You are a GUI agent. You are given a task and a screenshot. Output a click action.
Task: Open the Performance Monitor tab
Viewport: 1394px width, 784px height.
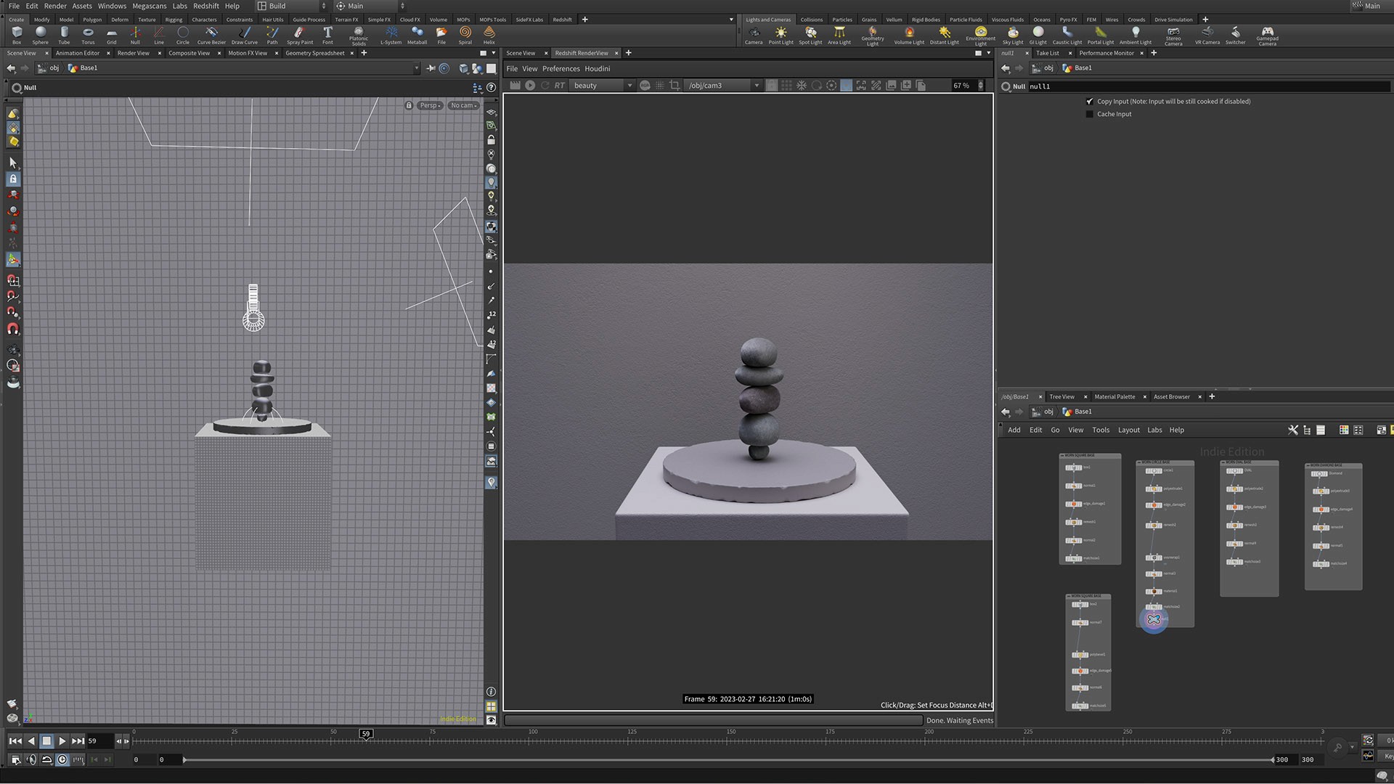coord(1106,53)
